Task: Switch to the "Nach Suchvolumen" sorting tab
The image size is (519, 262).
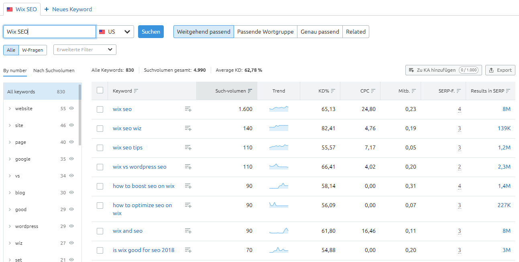Action: click(x=54, y=70)
